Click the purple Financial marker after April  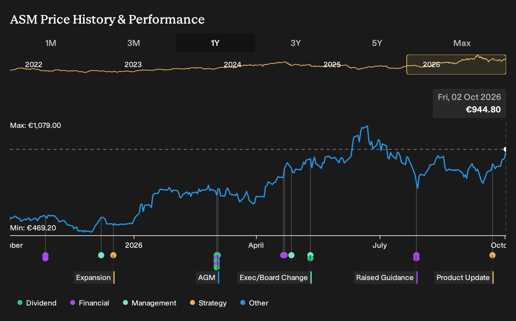(284, 255)
